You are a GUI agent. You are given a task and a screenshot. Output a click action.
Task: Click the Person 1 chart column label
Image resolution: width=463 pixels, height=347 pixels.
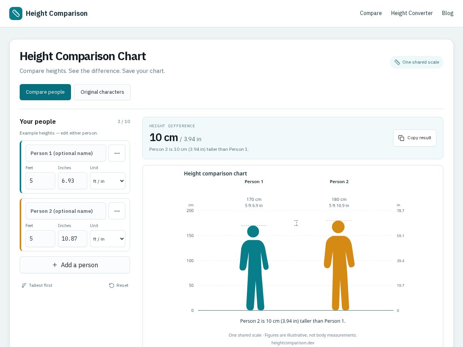coord(254,182)
